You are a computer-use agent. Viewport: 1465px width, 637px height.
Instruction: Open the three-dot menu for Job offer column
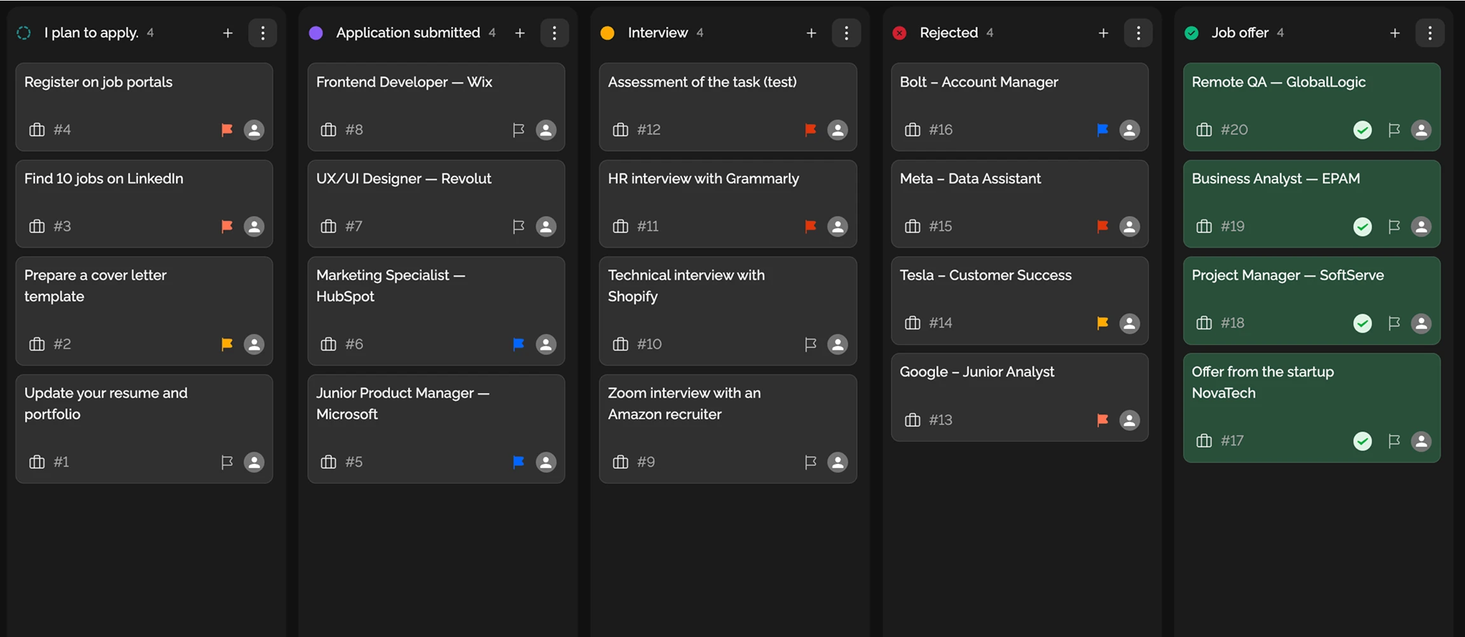click(1429, 33)
